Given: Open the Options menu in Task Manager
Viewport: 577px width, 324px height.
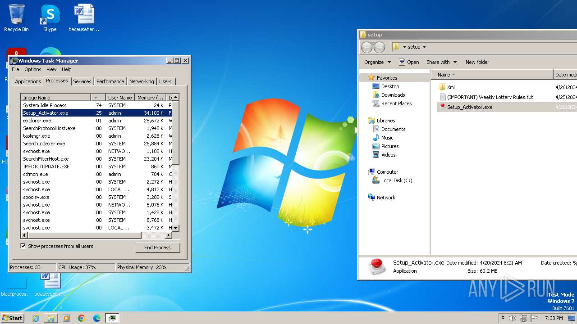Looking at the screenshot, I should point(33,69).
